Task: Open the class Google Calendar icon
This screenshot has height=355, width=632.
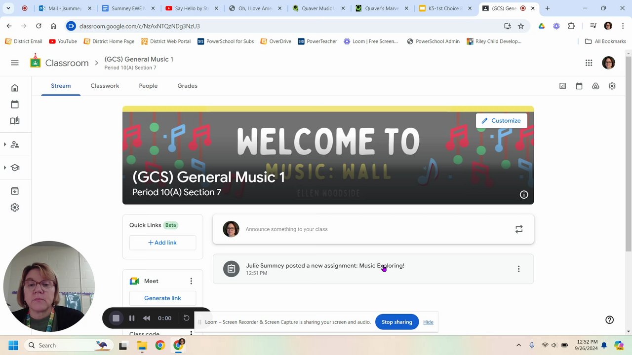Action: tap(579, 86)
